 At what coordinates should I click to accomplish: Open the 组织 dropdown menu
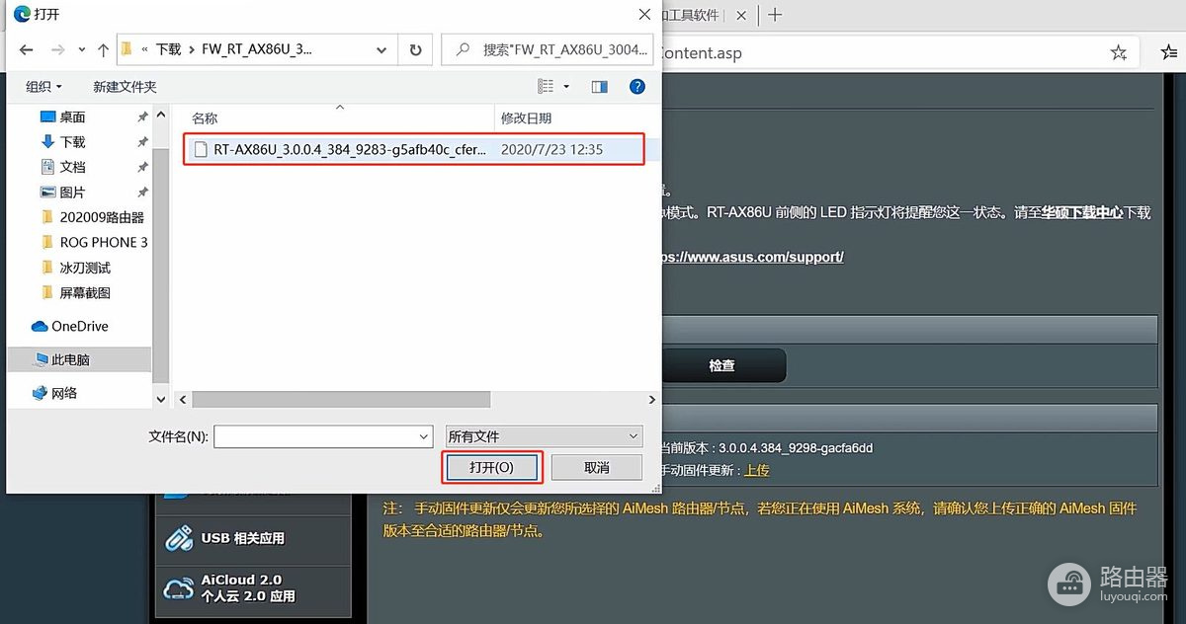pos(43,87)
